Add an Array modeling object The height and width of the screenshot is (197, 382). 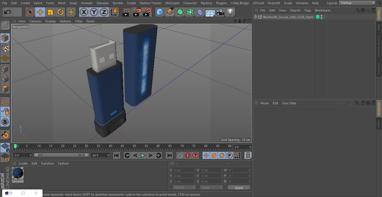tap(190, 12)
